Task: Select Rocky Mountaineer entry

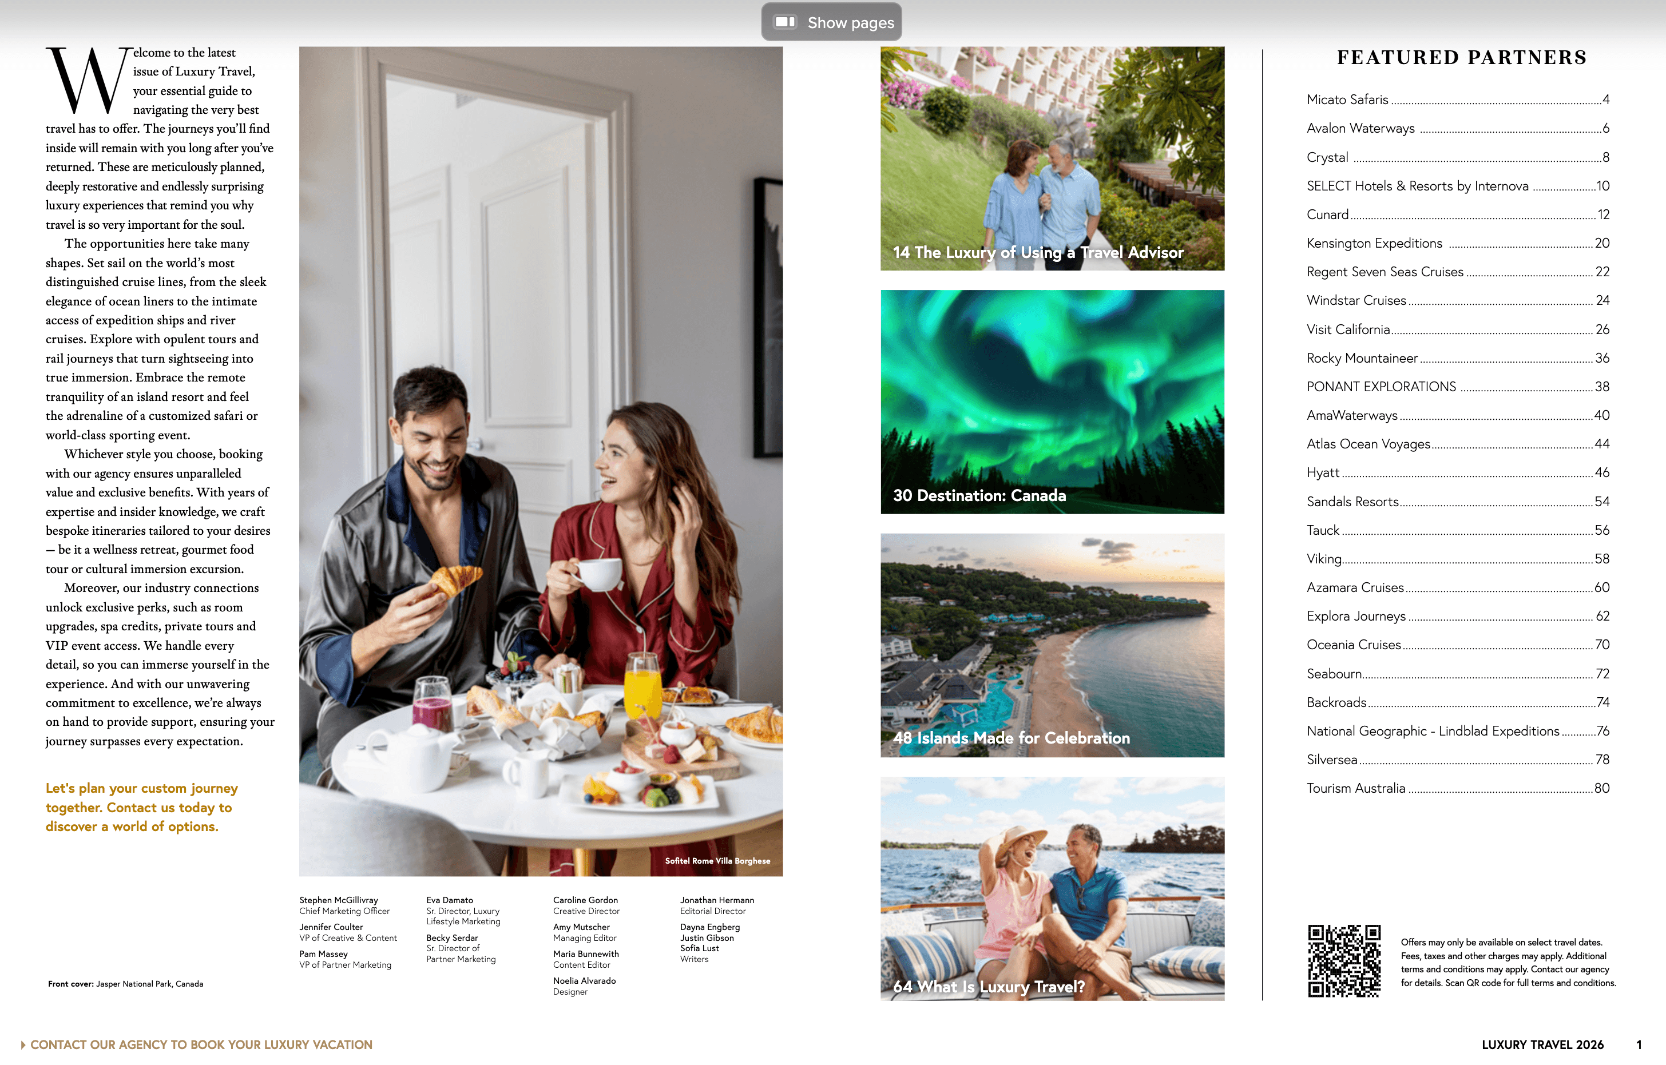Action: (1458, 358)
